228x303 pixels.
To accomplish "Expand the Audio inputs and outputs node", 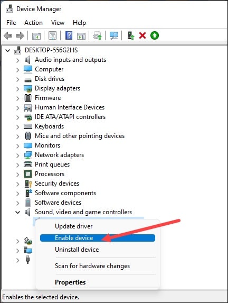I will (x=17, y=60).
